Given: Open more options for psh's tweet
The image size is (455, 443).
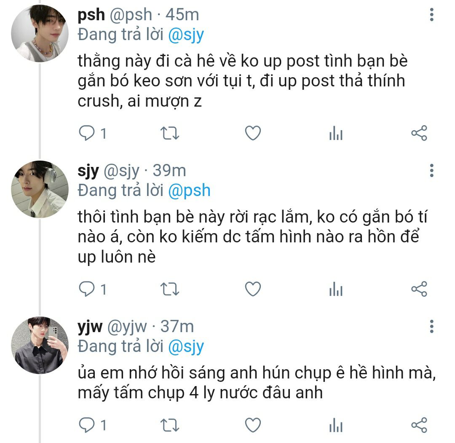Looking at the screenshot, I should (431, 15).
